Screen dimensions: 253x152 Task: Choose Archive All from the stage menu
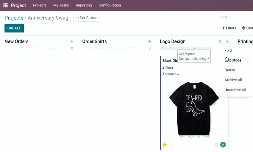(x=236, y=80)
